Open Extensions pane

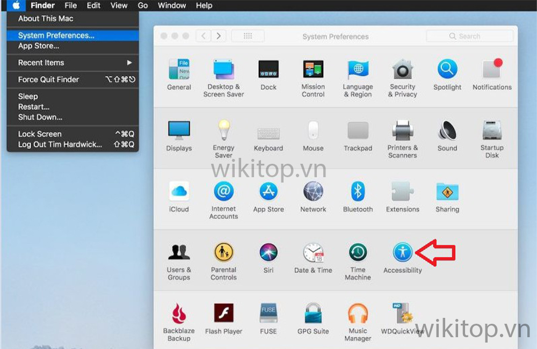402,197
